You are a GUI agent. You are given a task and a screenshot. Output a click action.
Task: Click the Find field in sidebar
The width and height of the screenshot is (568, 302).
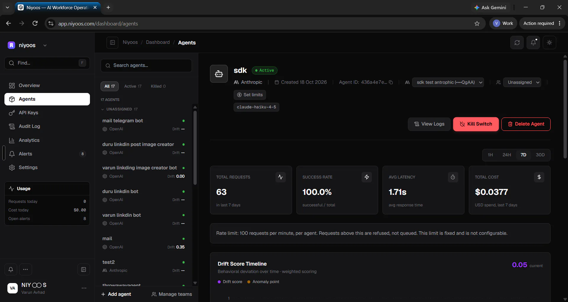coord(47,63)
